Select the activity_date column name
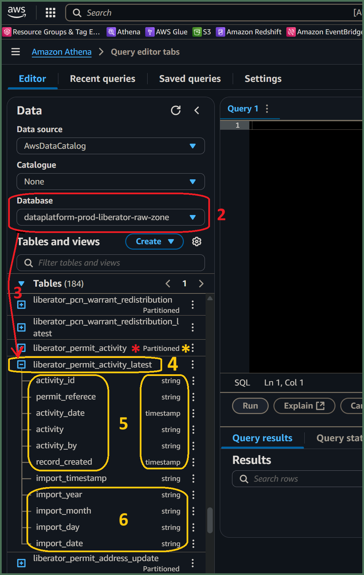364x575 pixels. tap(60, 413)
